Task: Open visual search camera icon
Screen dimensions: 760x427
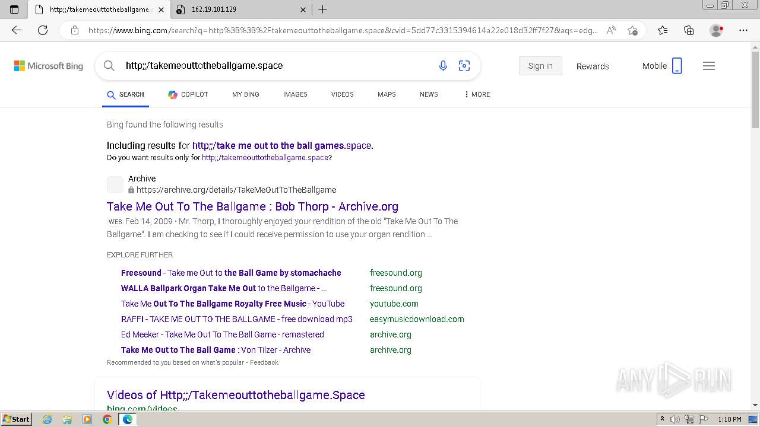Action: click(464, 66)
